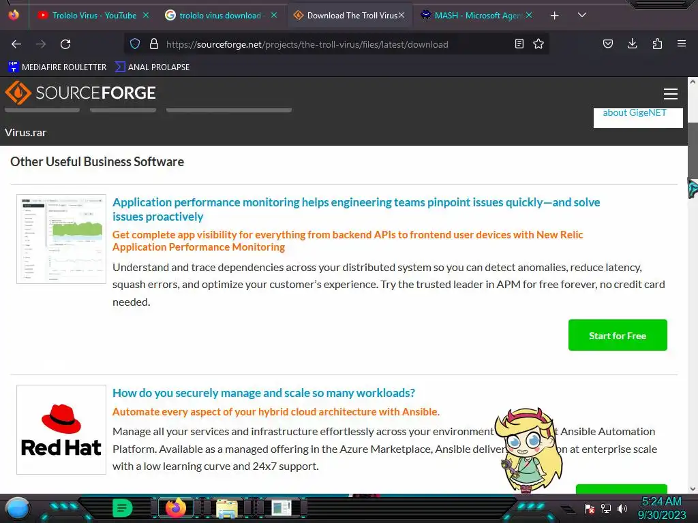Click the New Relic orange subtitle link

pos(347,240)
